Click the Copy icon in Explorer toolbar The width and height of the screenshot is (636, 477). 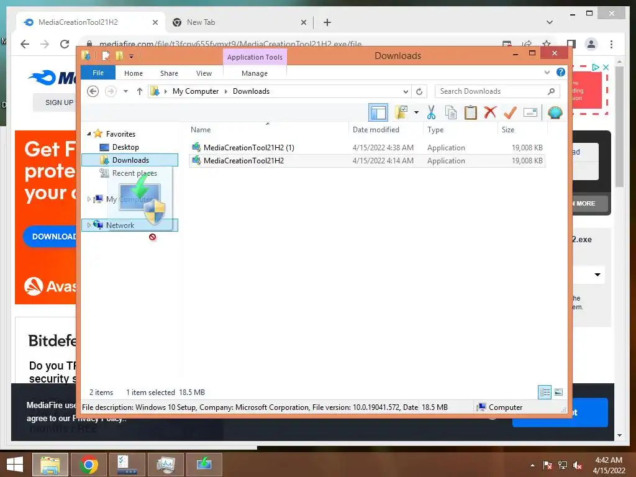pyautogui.click(x=451, y=112)
